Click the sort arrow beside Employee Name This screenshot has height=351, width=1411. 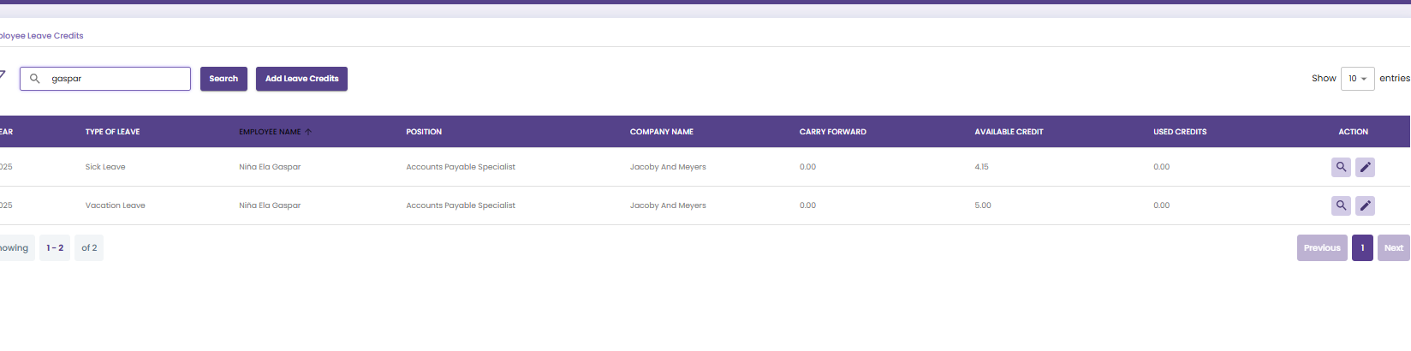coord(308,132)
